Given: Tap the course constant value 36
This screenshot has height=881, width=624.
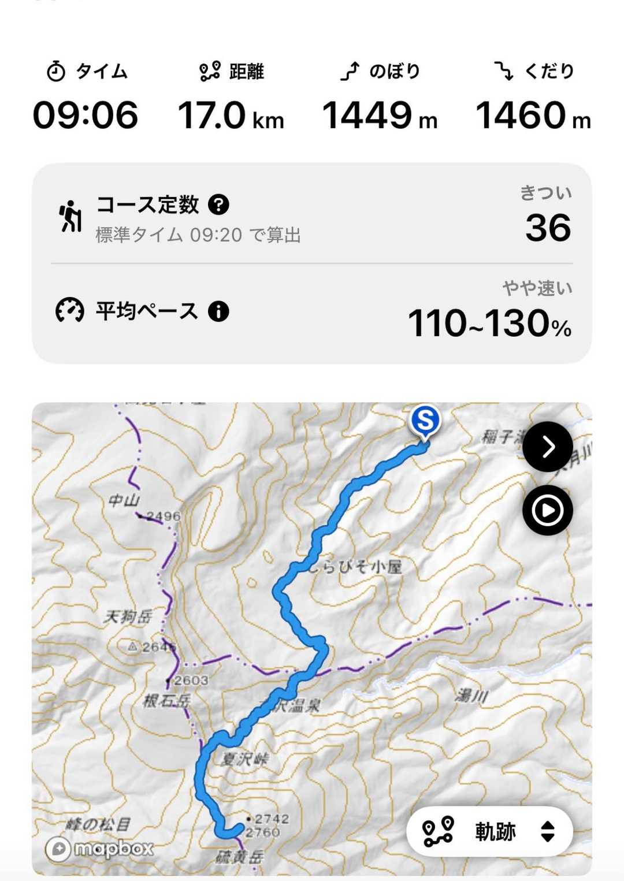Looking at the screenshot, I should [548, 228].
